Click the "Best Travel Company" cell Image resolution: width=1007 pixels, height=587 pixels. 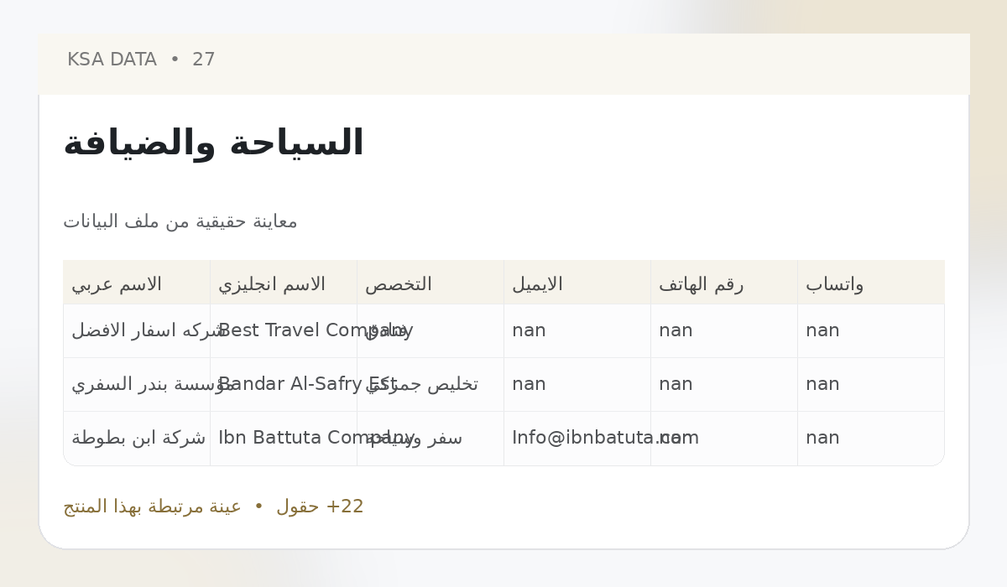coord(284,331)
